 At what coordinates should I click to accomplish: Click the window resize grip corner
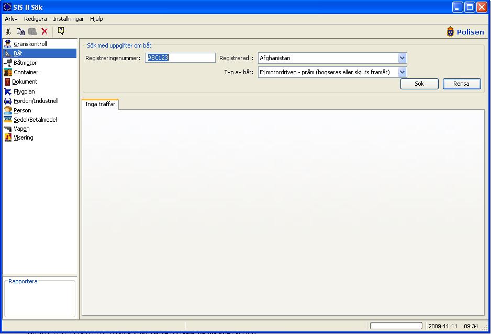point(485,327)
